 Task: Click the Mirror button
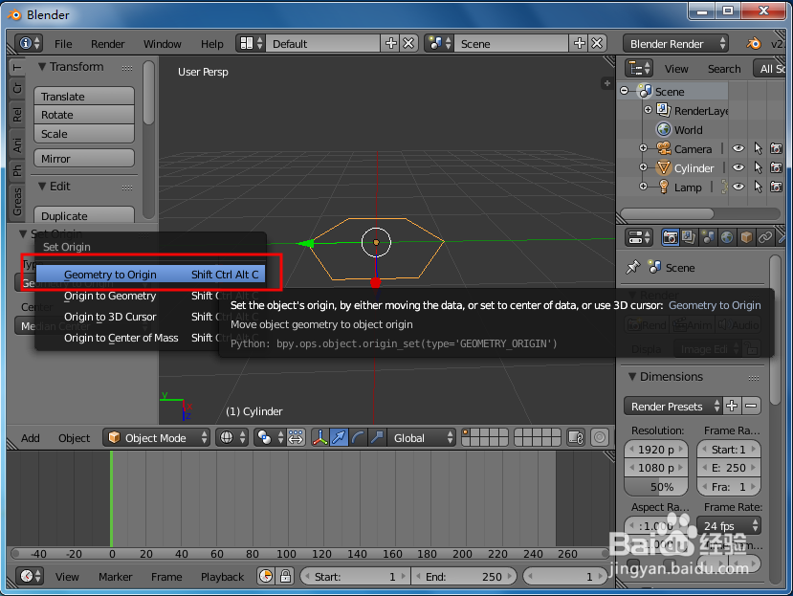click(x=84, y=159)
